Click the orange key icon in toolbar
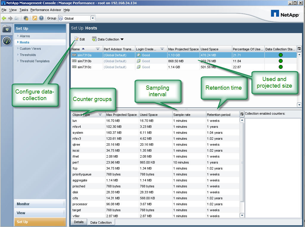305x227 pixels. [x=35, y=18]
